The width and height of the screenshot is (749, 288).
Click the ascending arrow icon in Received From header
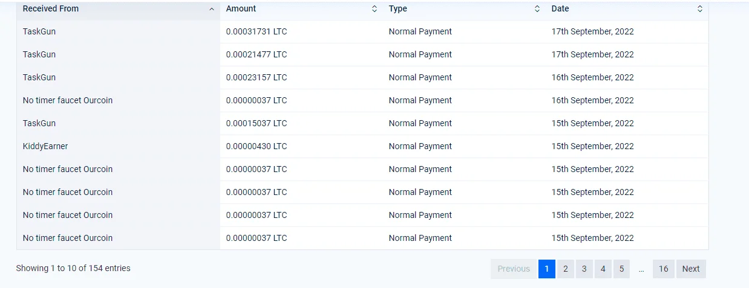[x=211, y=9]
